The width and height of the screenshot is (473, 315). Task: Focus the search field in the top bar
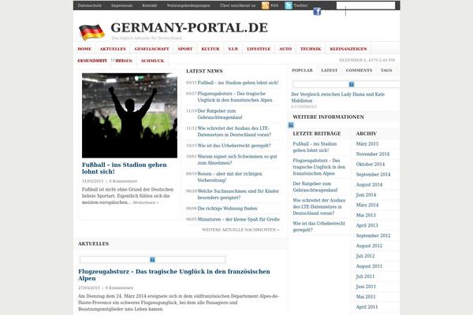click(366, 6)
